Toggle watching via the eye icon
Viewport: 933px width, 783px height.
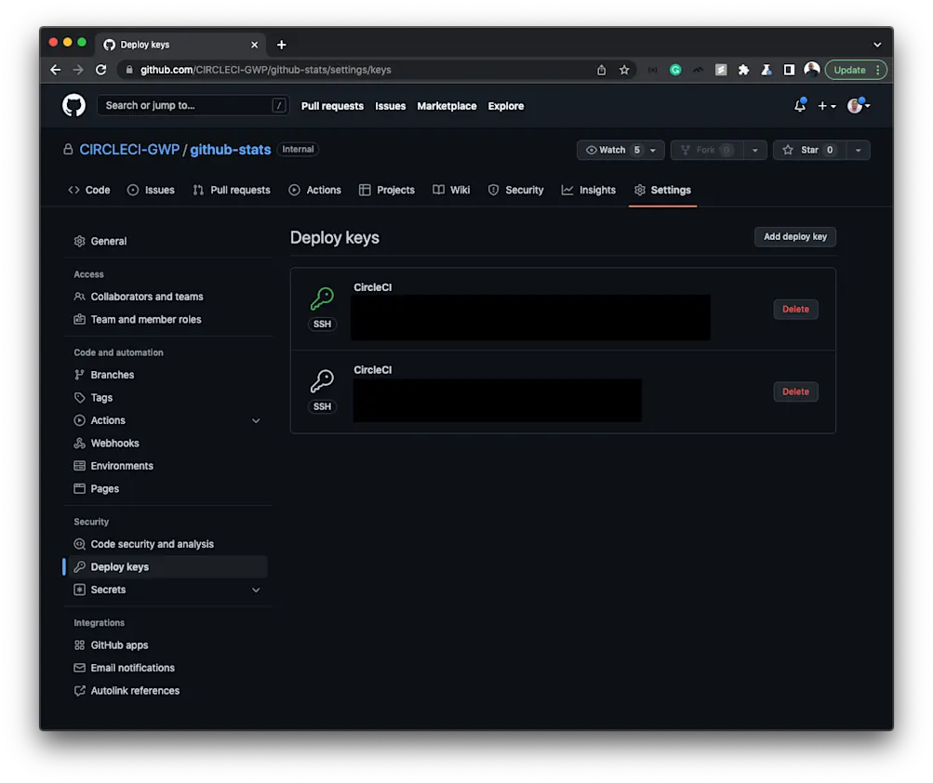593,149
